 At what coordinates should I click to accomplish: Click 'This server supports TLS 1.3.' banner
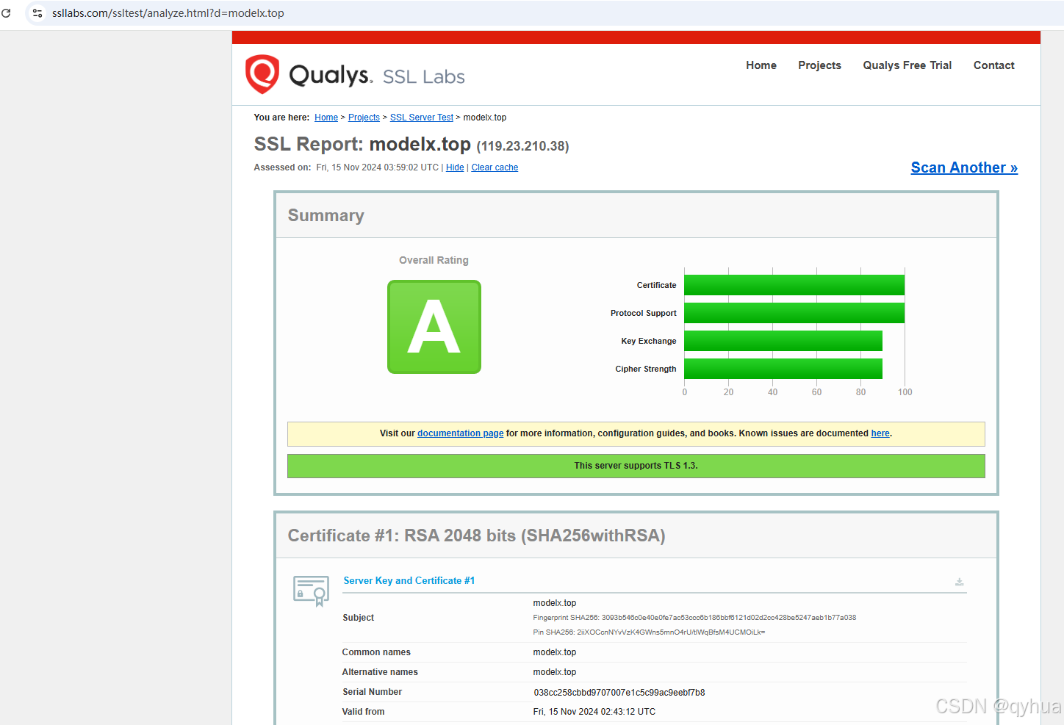point(636,466)
